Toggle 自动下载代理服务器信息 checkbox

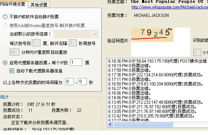point(12,71)
